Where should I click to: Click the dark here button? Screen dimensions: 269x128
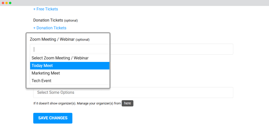tap(127, 103)
